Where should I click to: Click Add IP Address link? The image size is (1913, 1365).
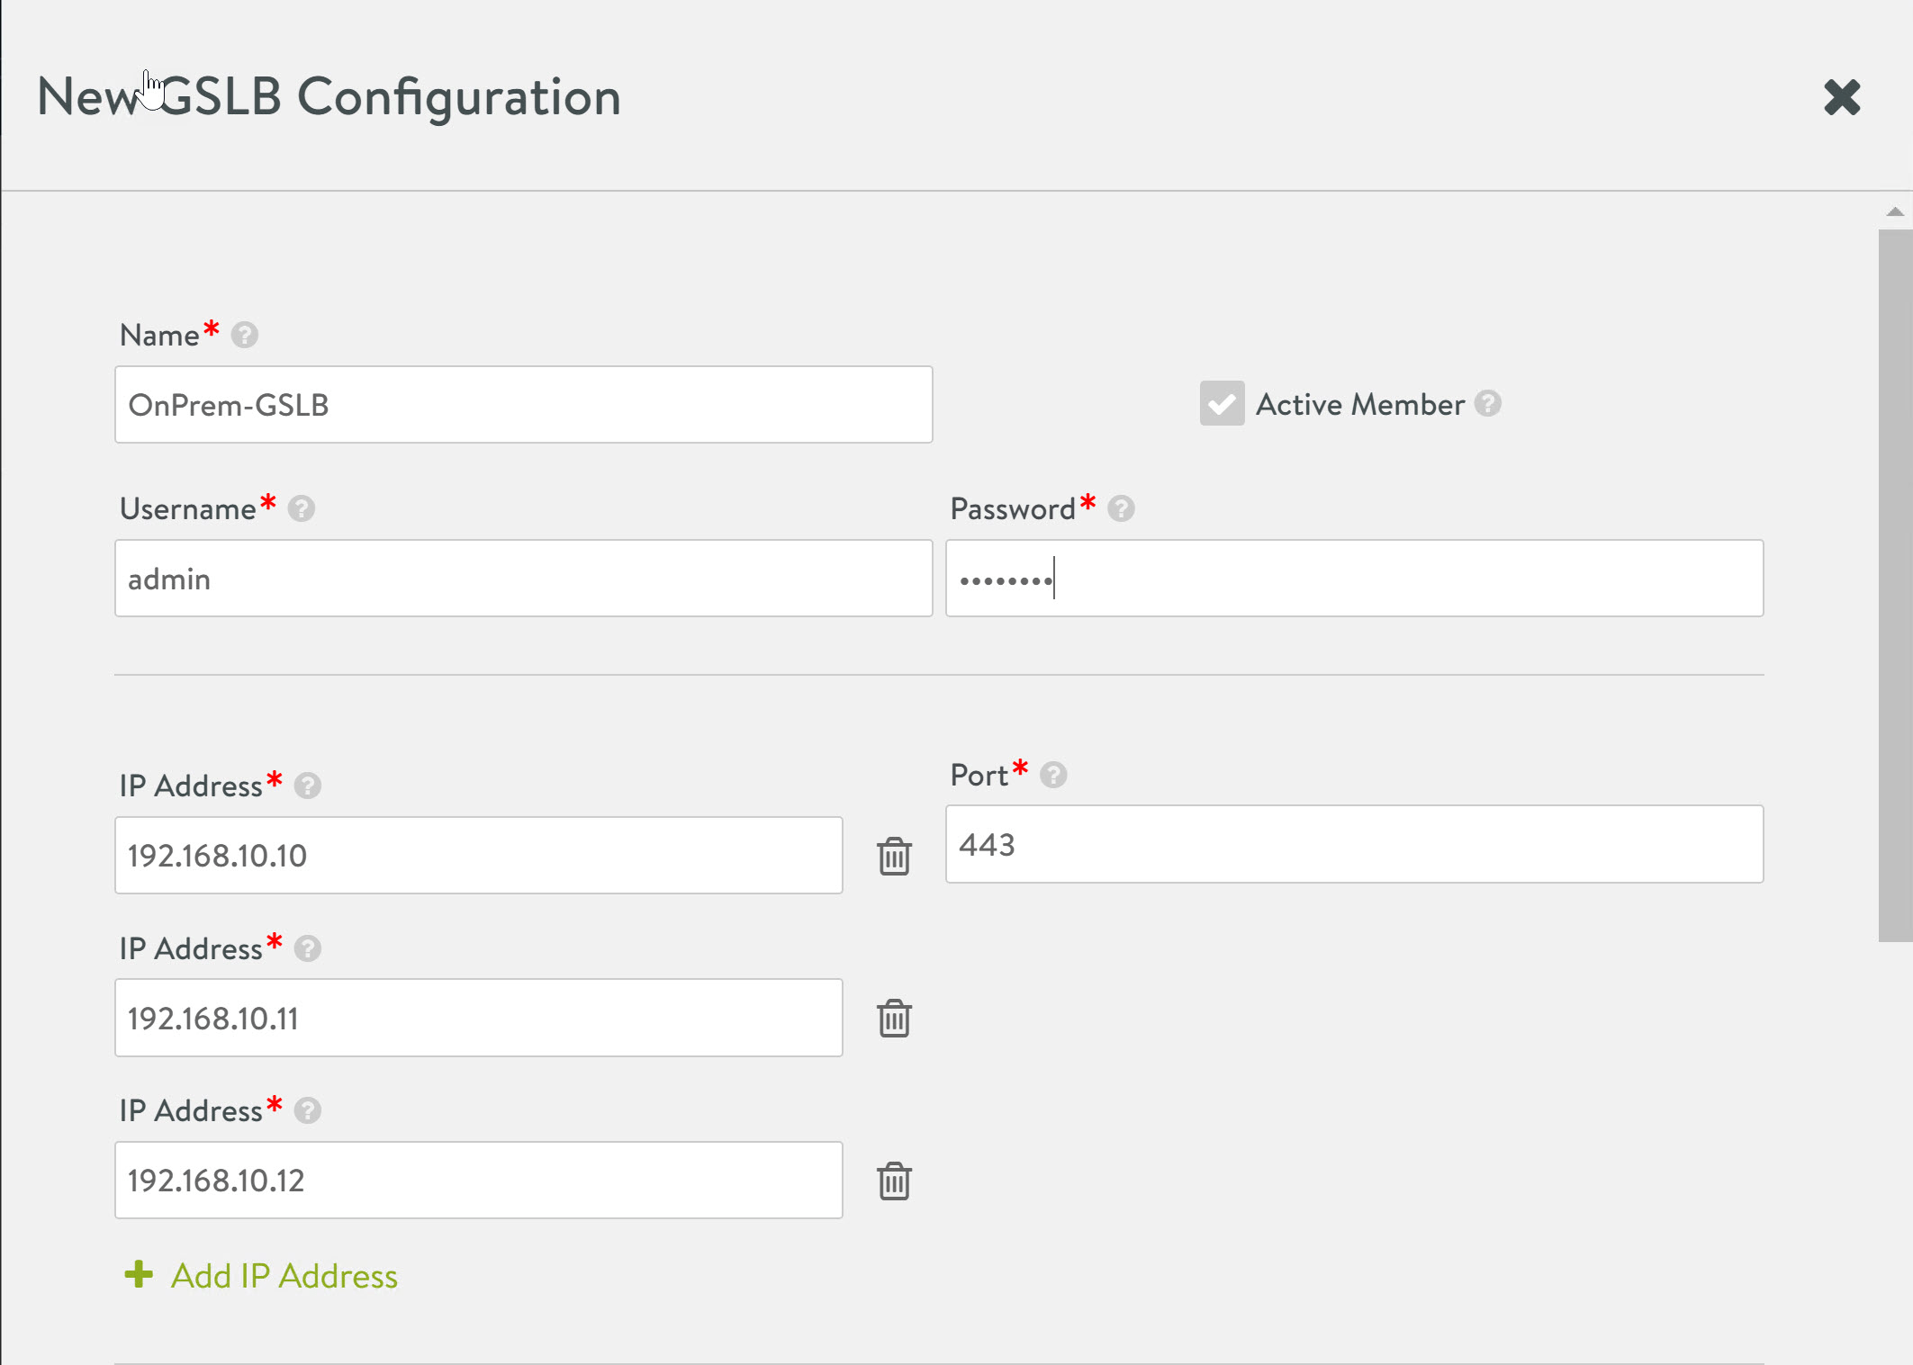click(284, 1276)
